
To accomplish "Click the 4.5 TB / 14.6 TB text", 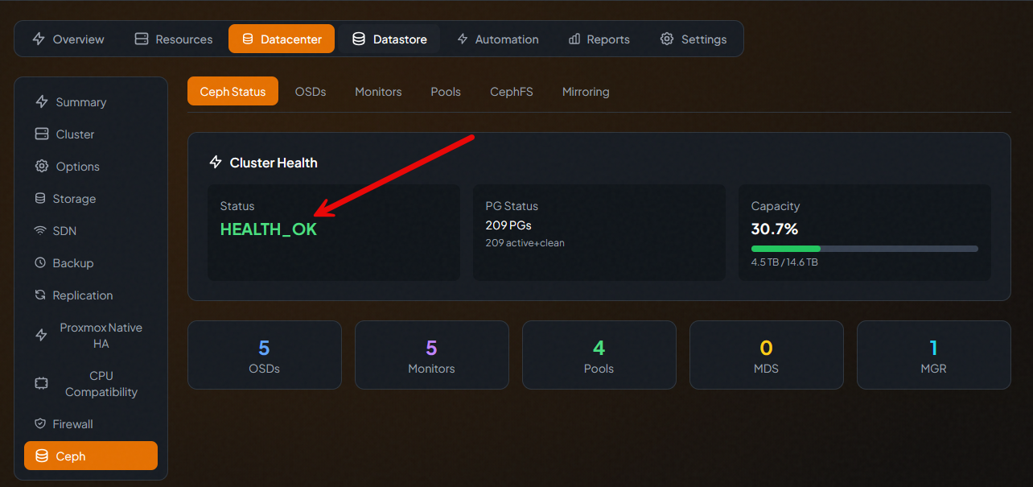I will click(x=784, y=262).
